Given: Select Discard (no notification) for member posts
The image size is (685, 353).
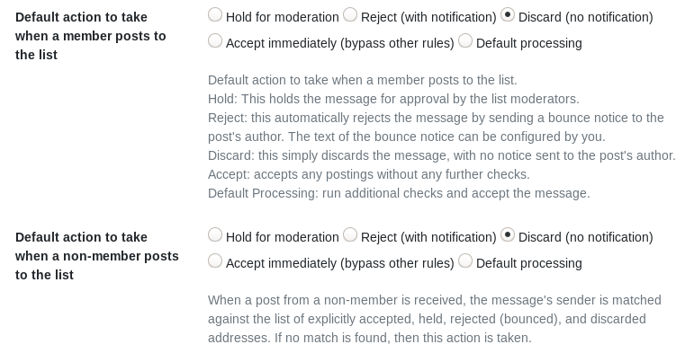Looking at the screenshot, I should [x=507, y=14].
